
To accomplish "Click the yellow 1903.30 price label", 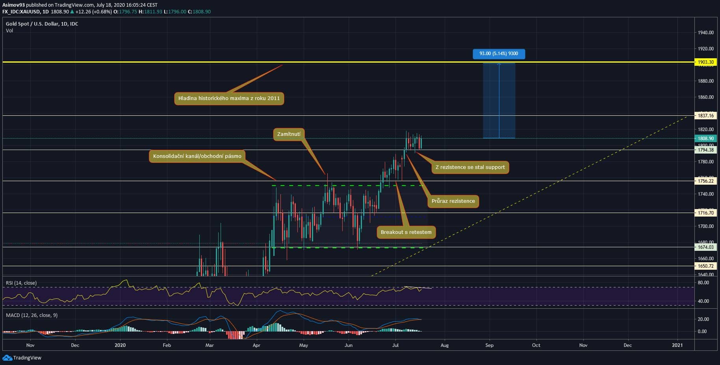I will (705, 62).
